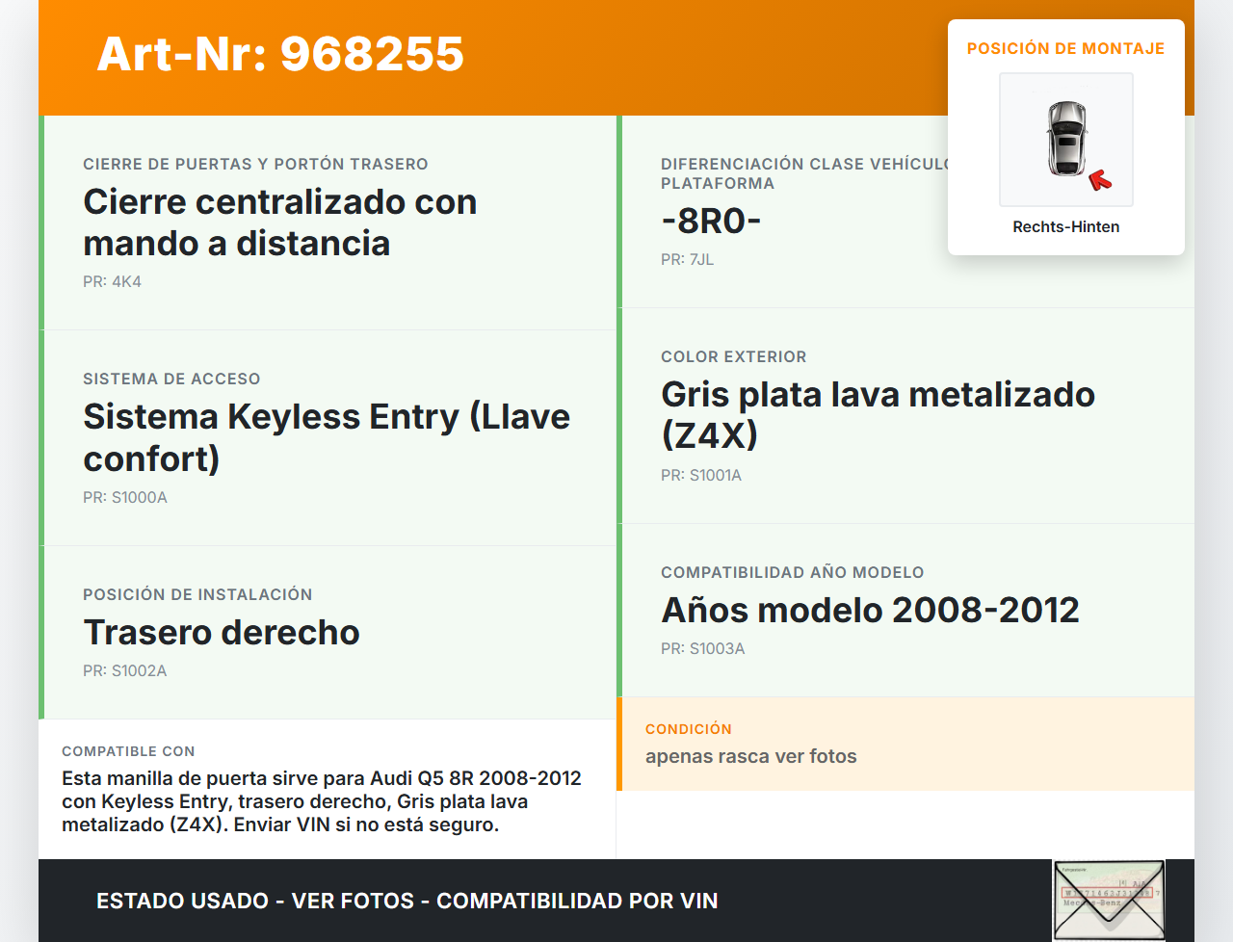Screen dimensions: 1233x942
Task: Click the 'PR: S1003A' code
Action: tap(702, 648)
